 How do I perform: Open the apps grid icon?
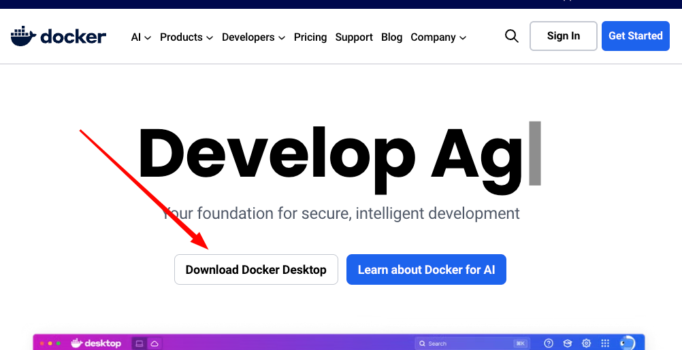(605, 344)
